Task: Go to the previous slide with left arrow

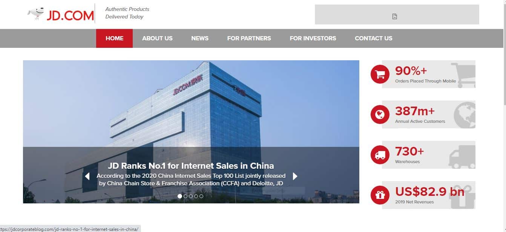Action: (x=87, y=176)
